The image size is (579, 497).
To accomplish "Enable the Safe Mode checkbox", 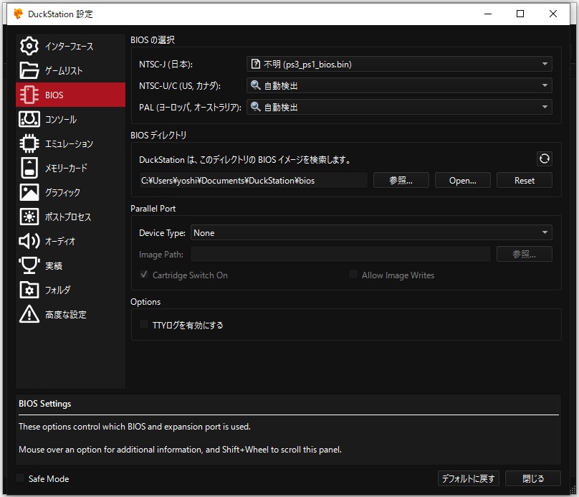I will point(20,478).
